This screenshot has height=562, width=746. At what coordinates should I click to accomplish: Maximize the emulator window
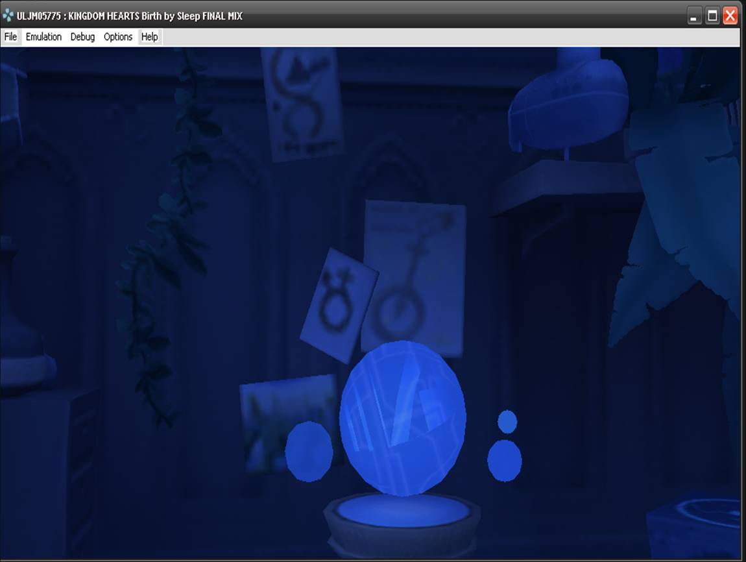click(712, 16)
